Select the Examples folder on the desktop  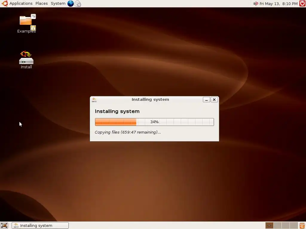pyautogui.click(x=27, y=24)
